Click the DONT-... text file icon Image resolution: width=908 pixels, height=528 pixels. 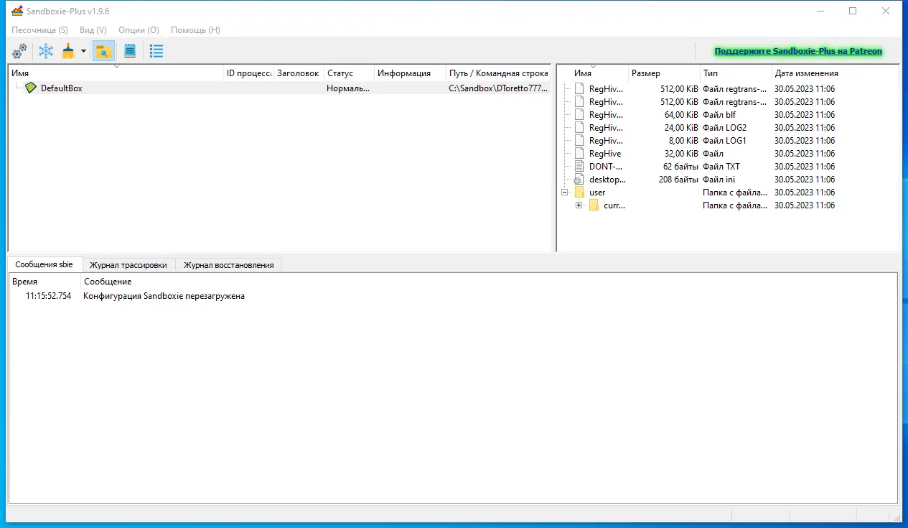(579, 167)
